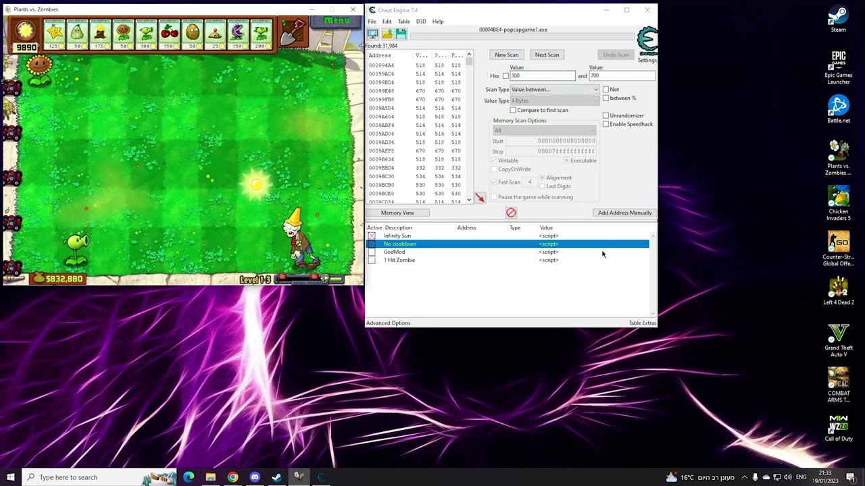Click the New Scan button

pos(506,55)
